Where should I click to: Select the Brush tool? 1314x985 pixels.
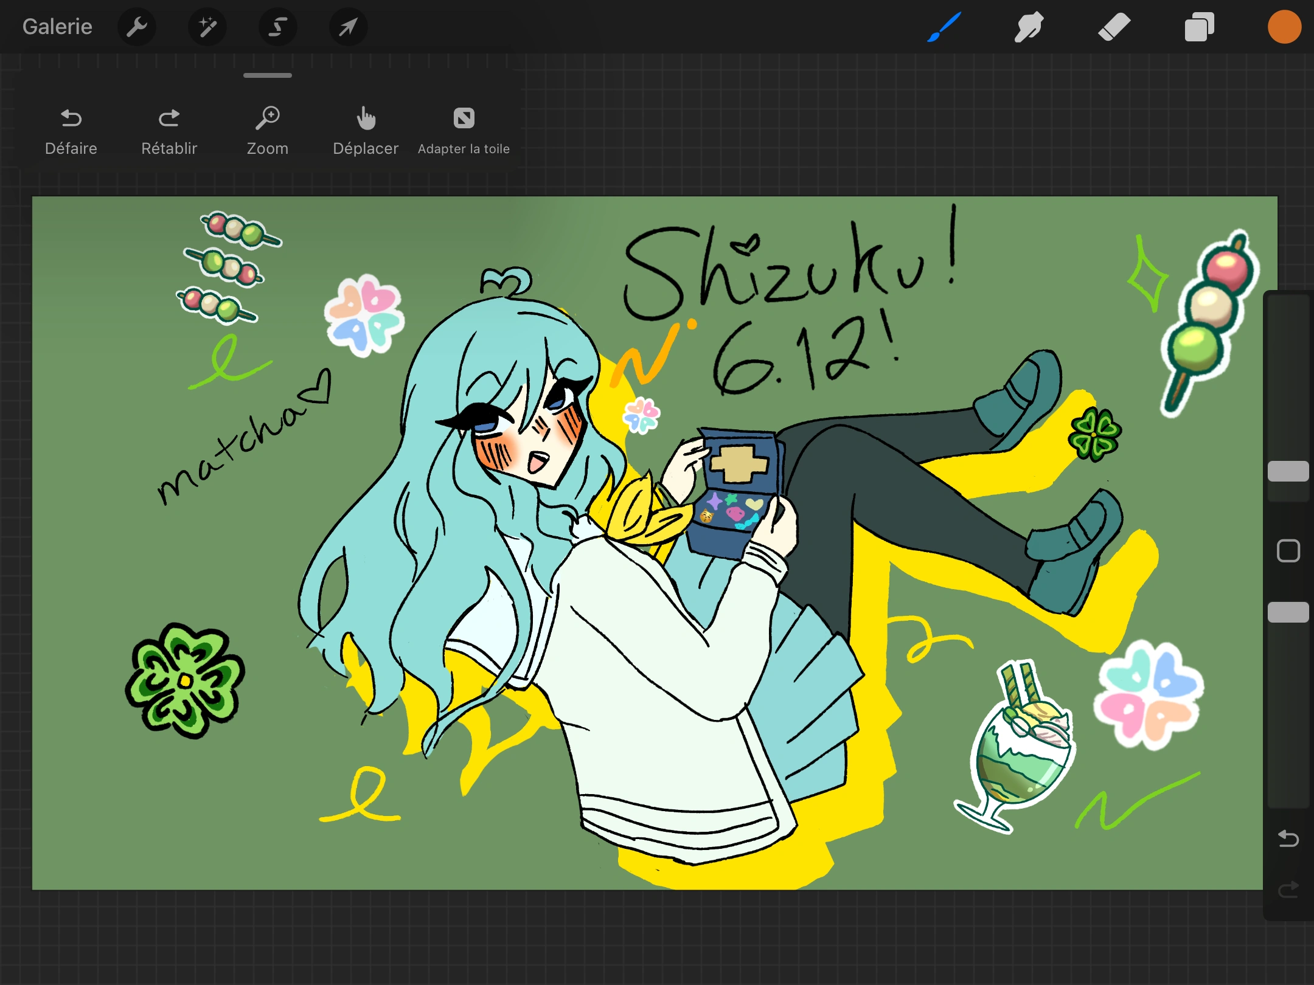tap(944, 27)
